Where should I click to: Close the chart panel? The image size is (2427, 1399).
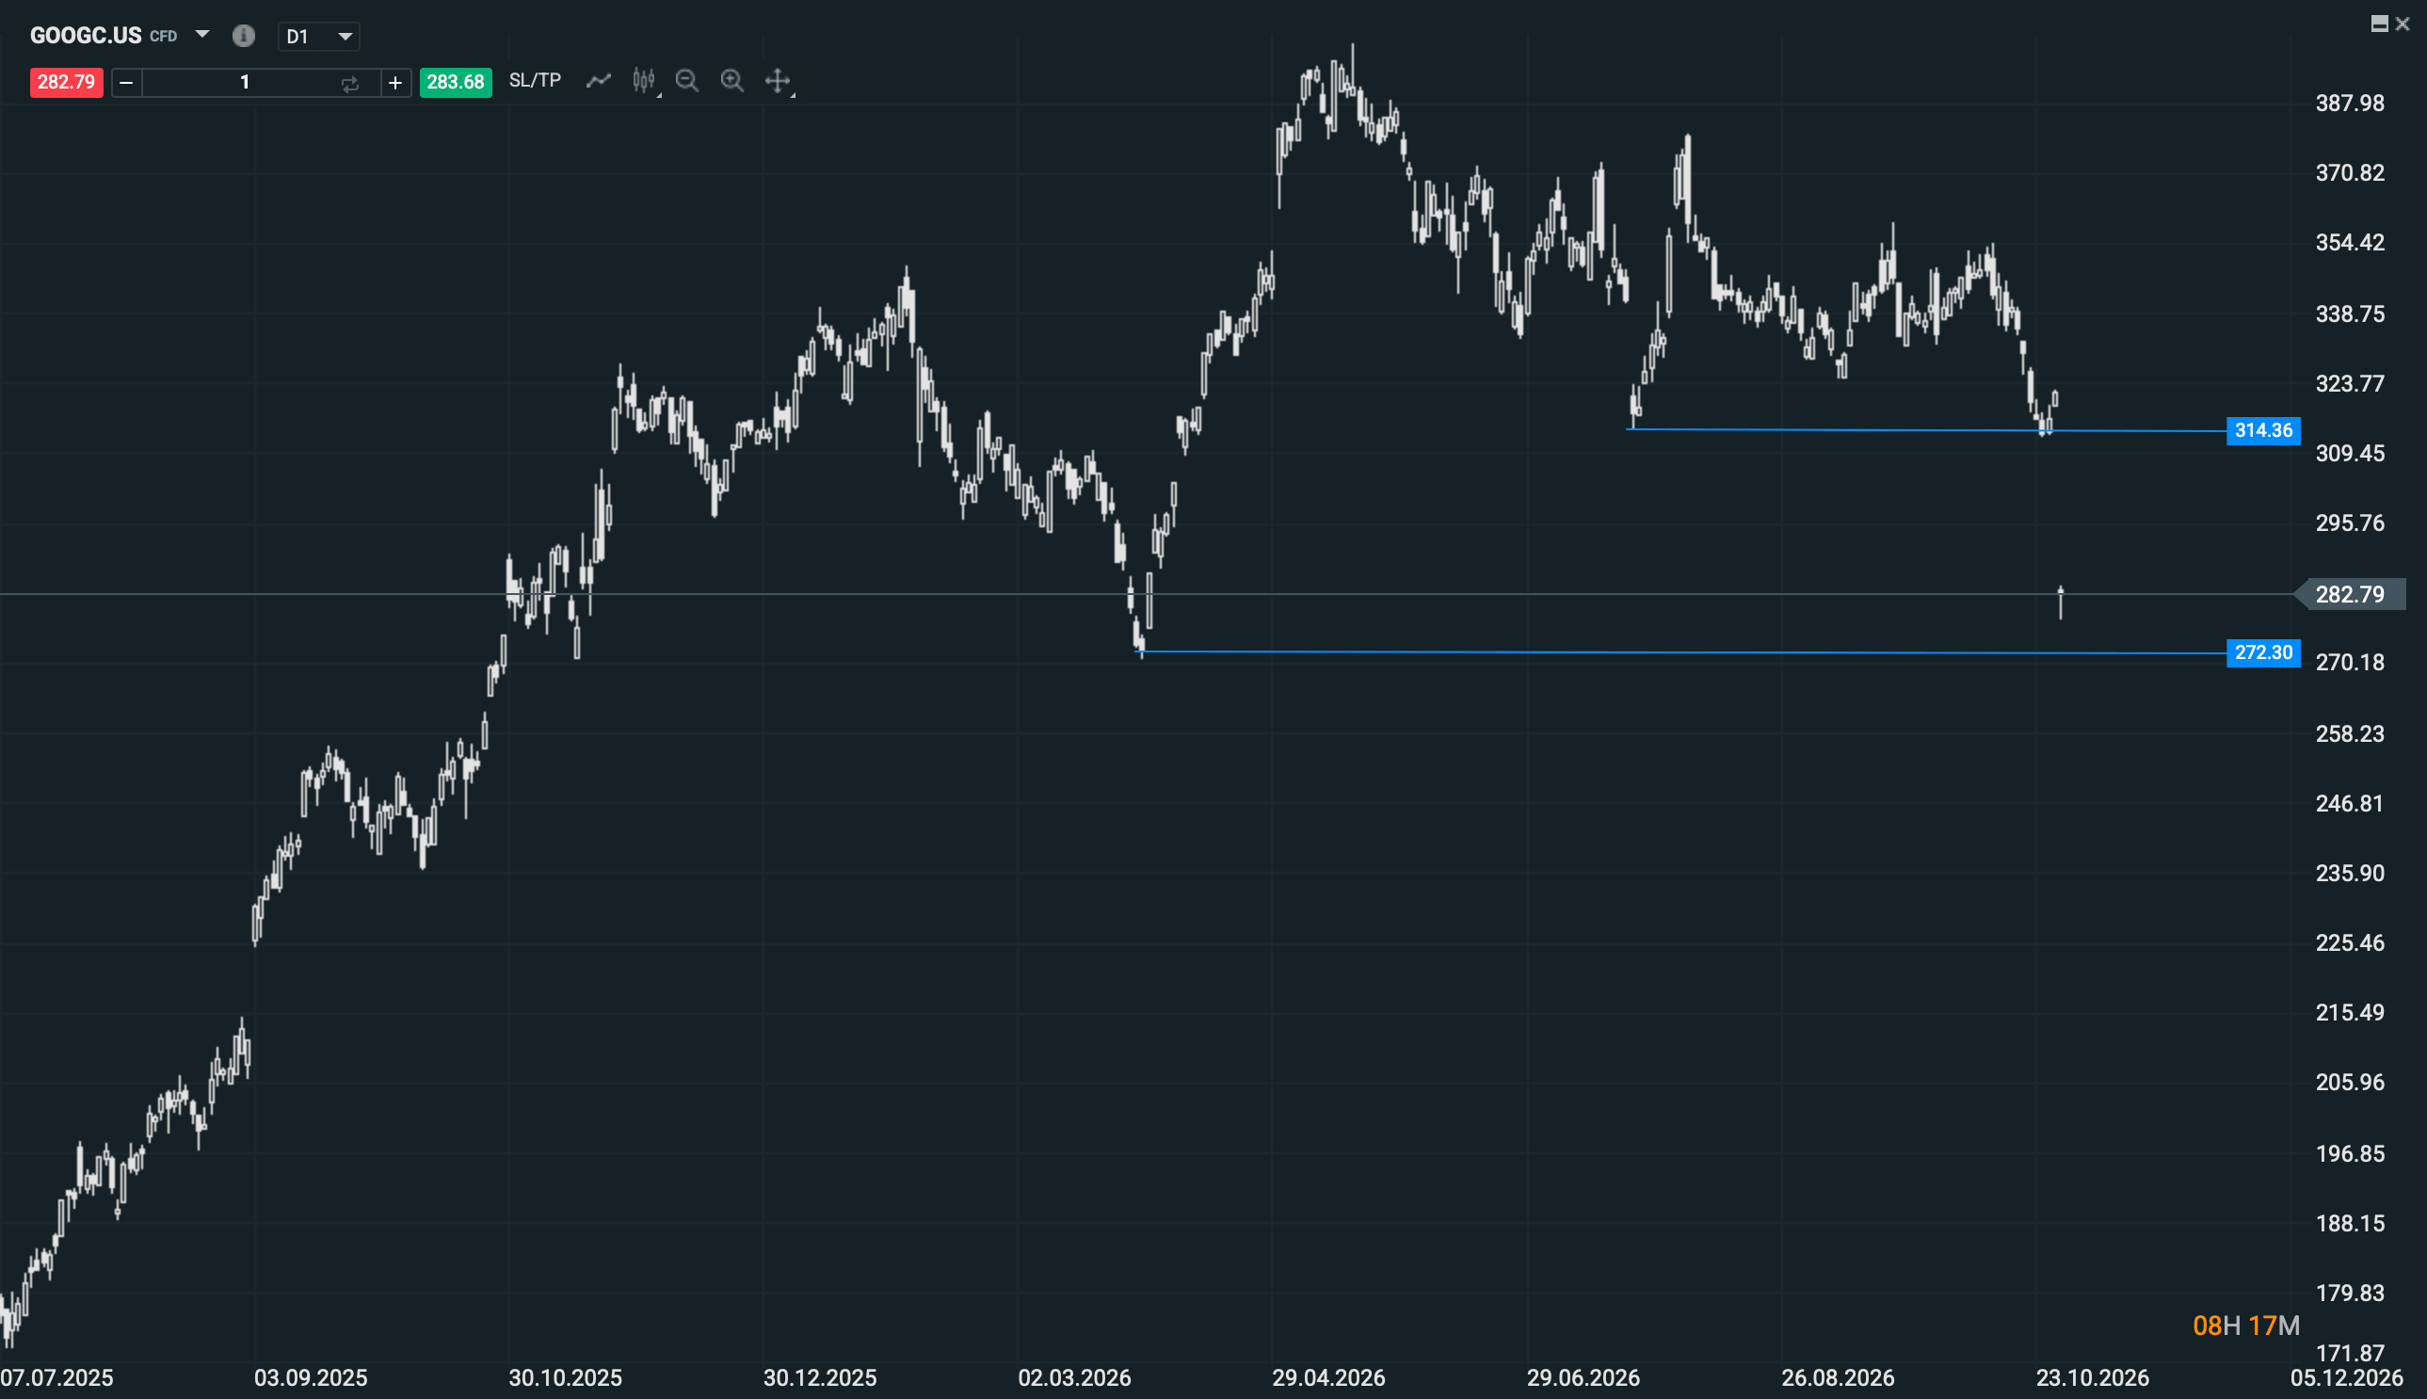tap(2402, 24)
